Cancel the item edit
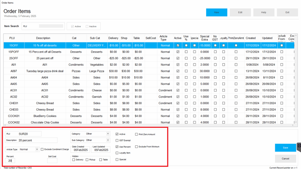 tap(285, 158)
